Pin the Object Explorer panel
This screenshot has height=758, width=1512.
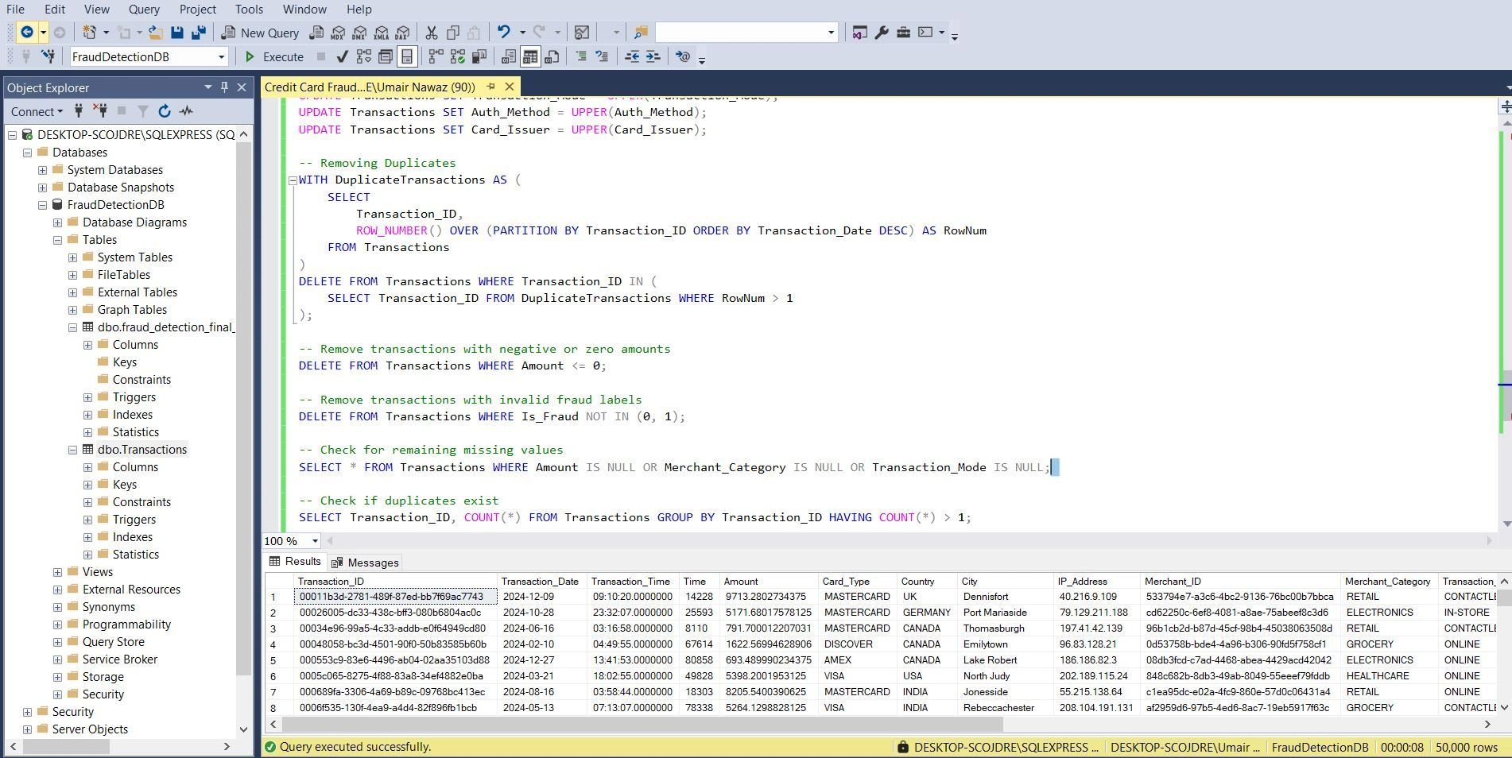pos(224,87)
